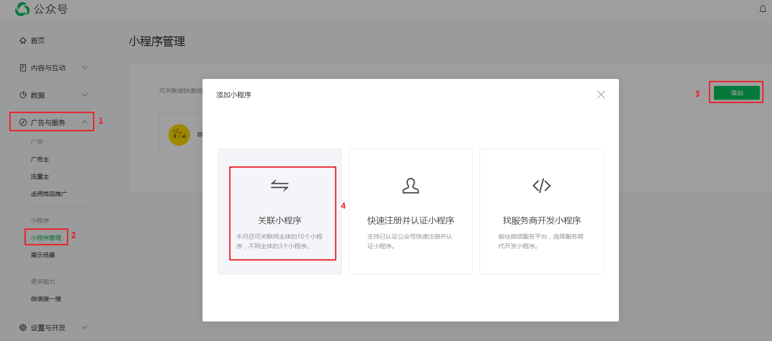Click 支持已认证公众号快速注册 description text
Screen dimensions: 772x341
(x=410, y=241)
